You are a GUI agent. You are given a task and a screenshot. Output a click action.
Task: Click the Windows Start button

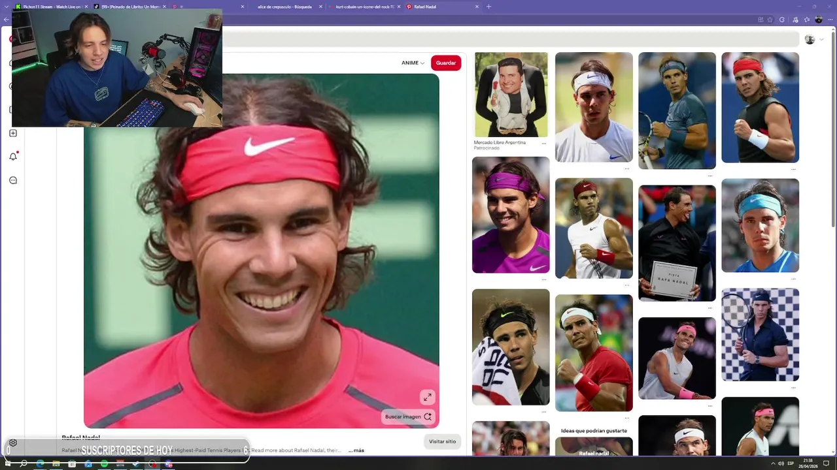(8, 463)
